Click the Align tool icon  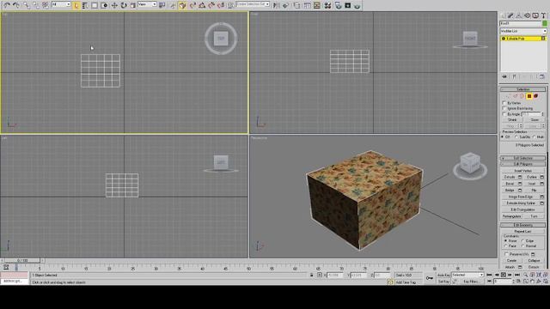(x=285, y=5)
